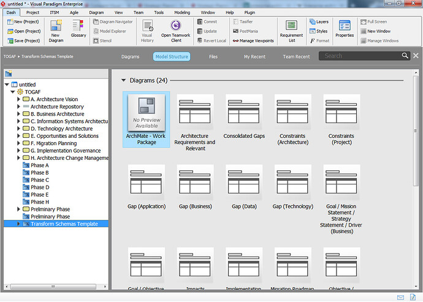Open the Dash menu tab

(11, 12)
